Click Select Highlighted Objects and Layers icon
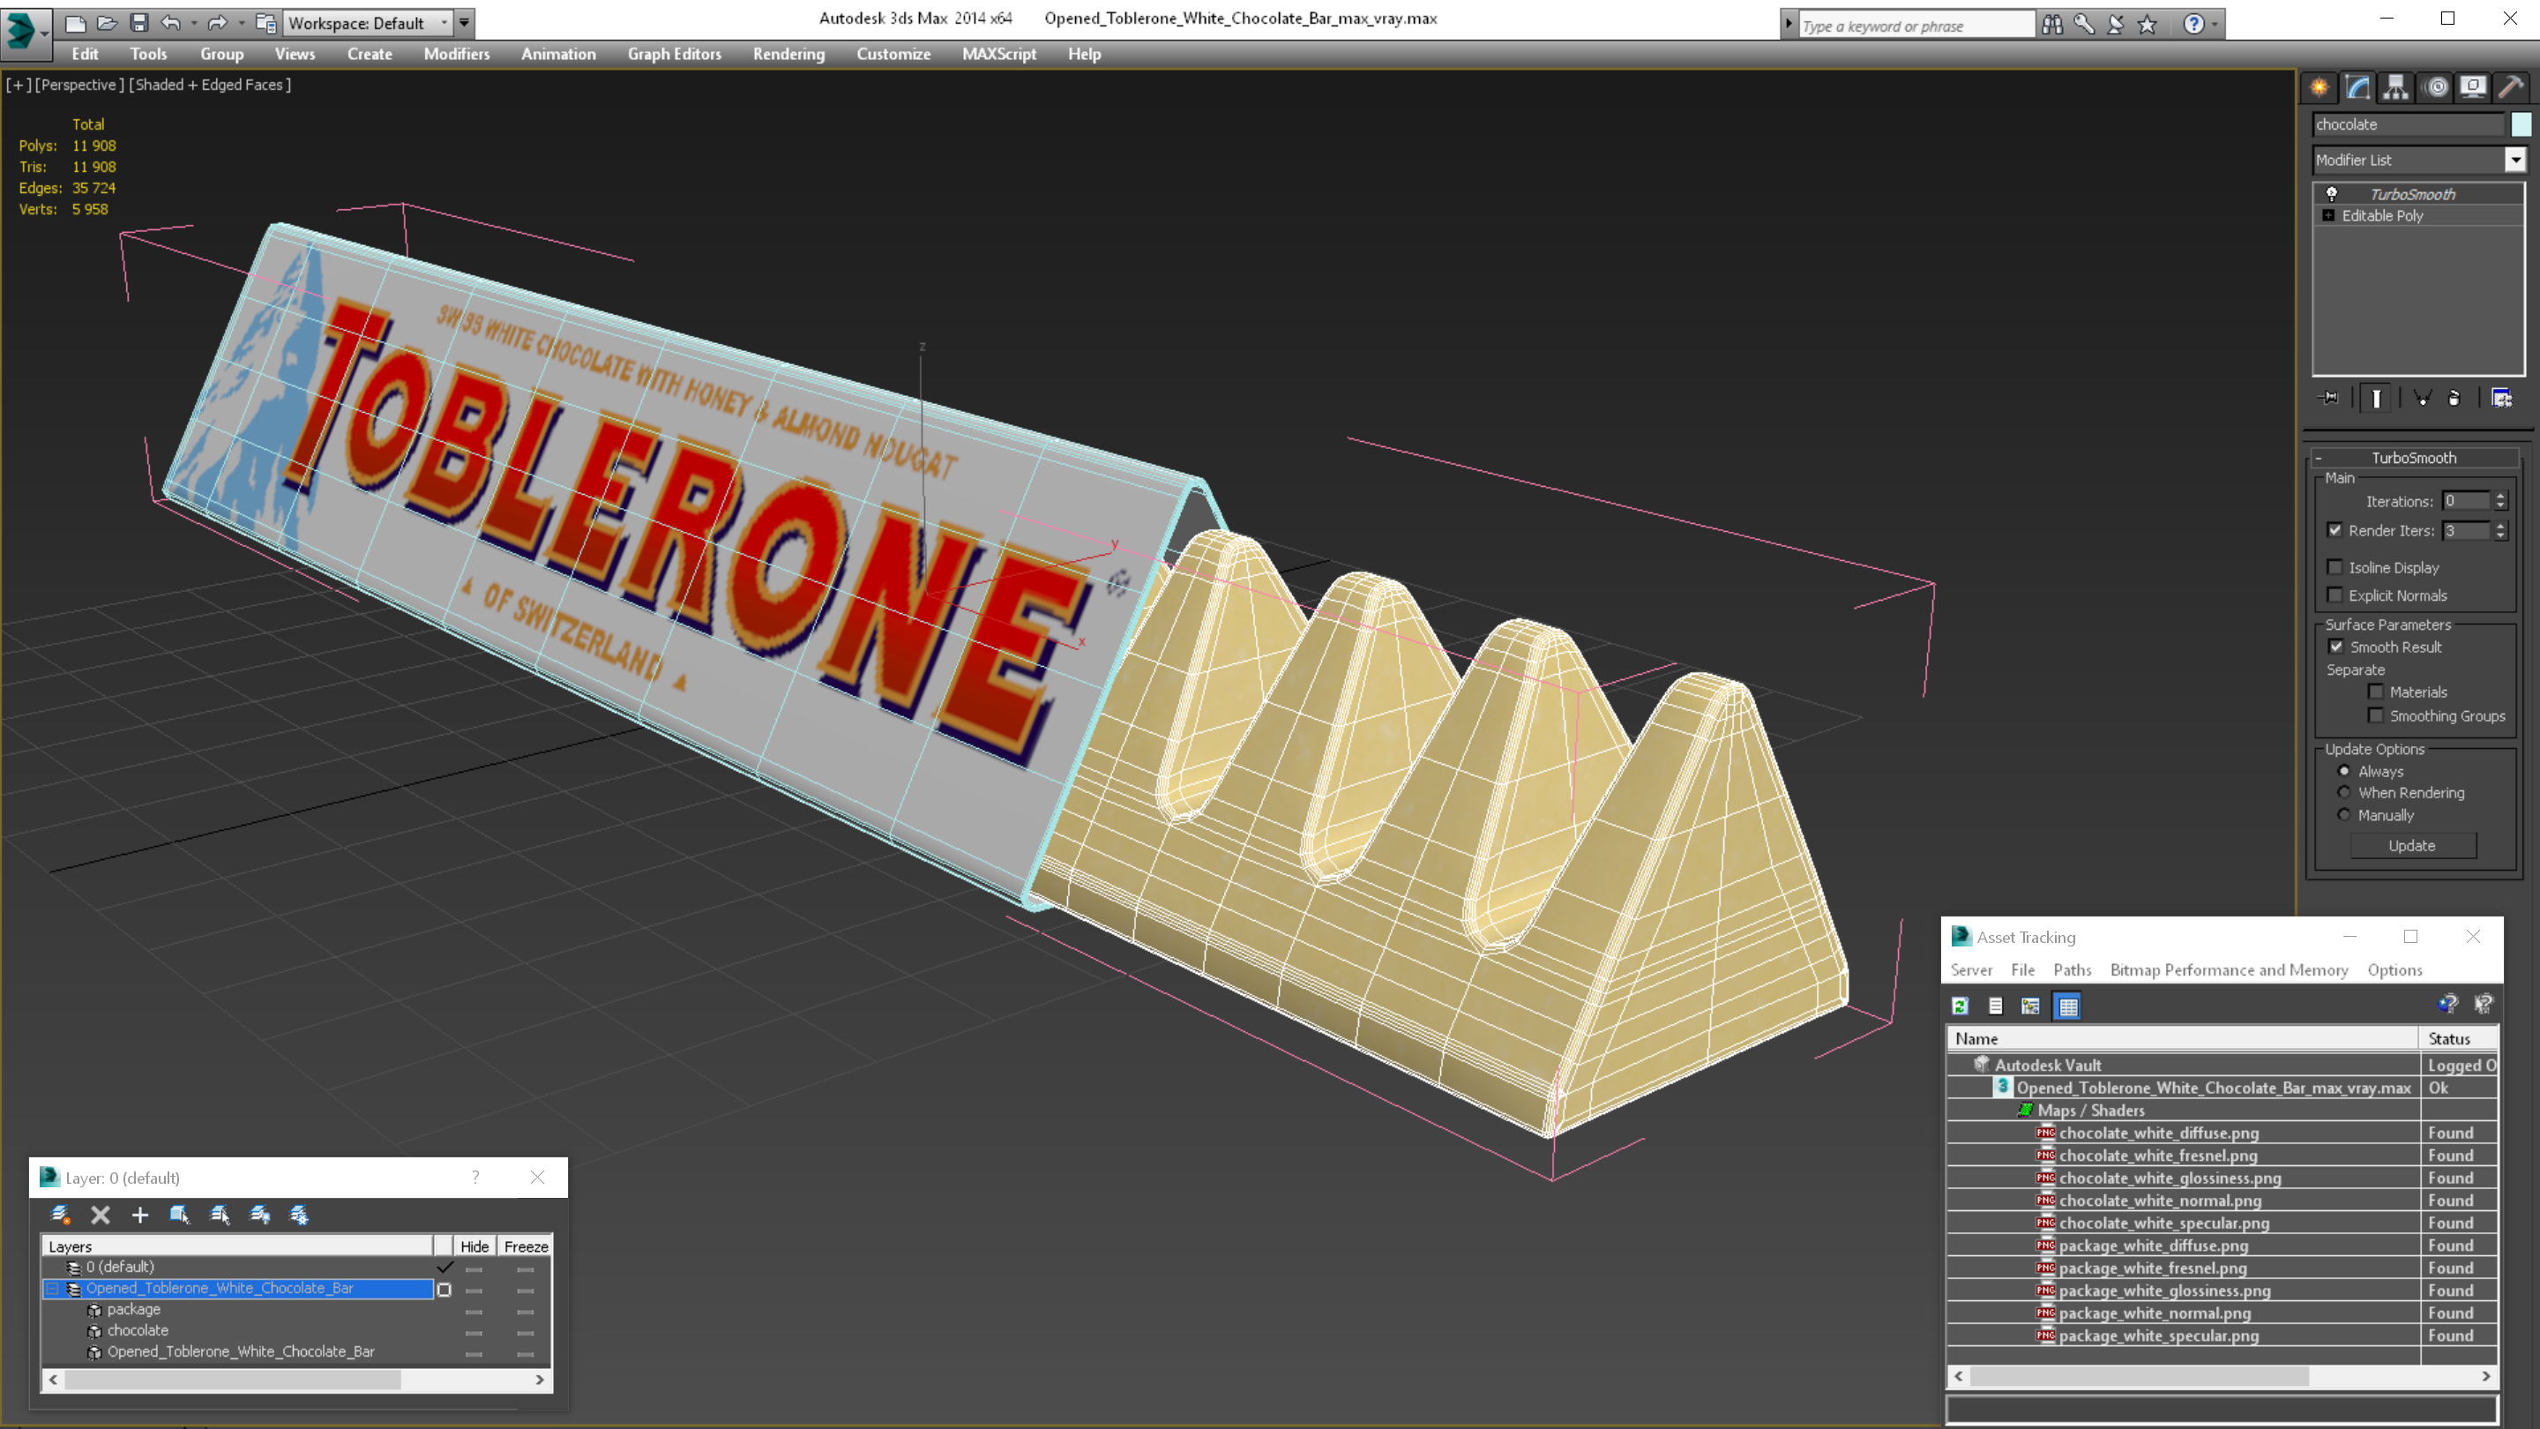Image resolution: width=2540 pixels, height=1429 pixels. click(x=179, y=1215)
